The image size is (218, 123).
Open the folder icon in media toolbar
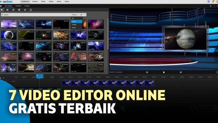pos(7,10)
